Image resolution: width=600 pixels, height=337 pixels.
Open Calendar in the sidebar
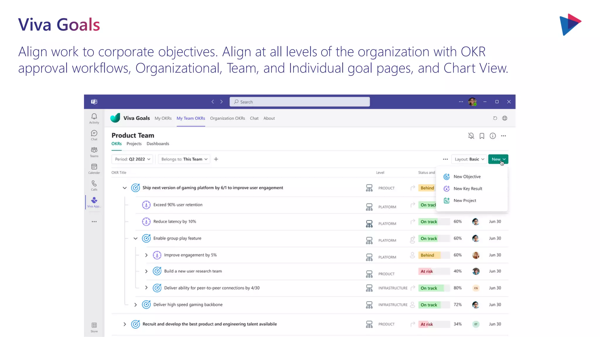94,169
